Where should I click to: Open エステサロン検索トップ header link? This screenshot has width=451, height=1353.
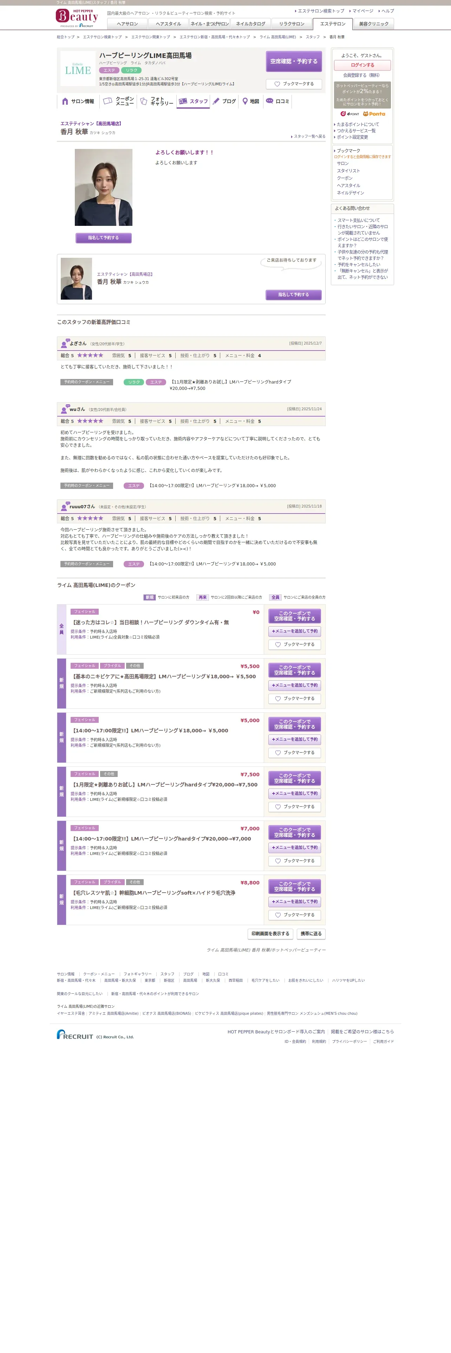(x=321, y=11)
